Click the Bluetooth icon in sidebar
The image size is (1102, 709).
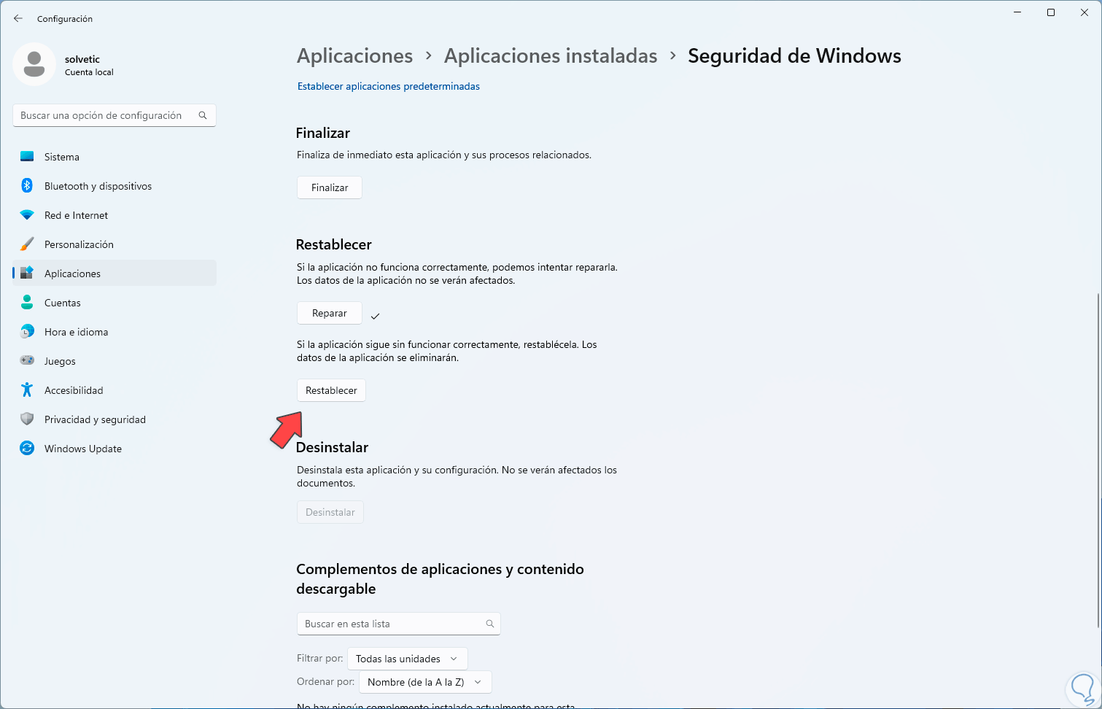(27, 186)
